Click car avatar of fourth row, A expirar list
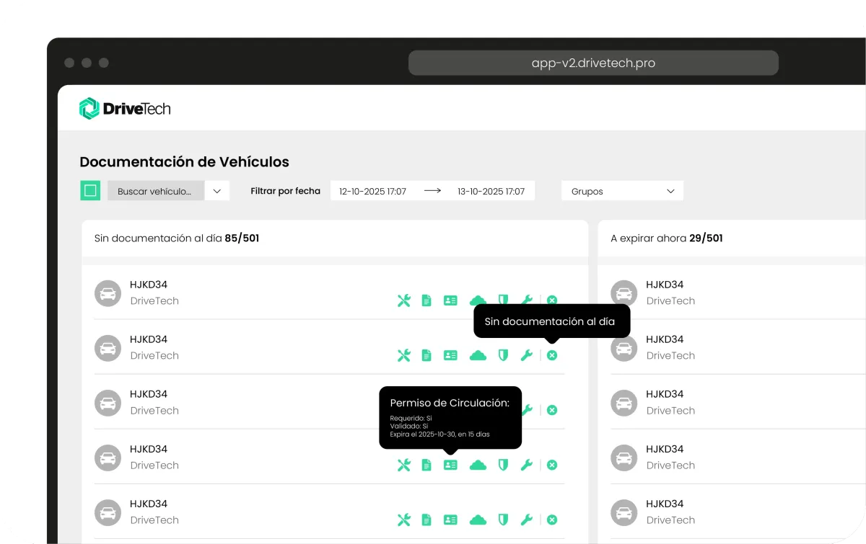 [x=624, y=458]
